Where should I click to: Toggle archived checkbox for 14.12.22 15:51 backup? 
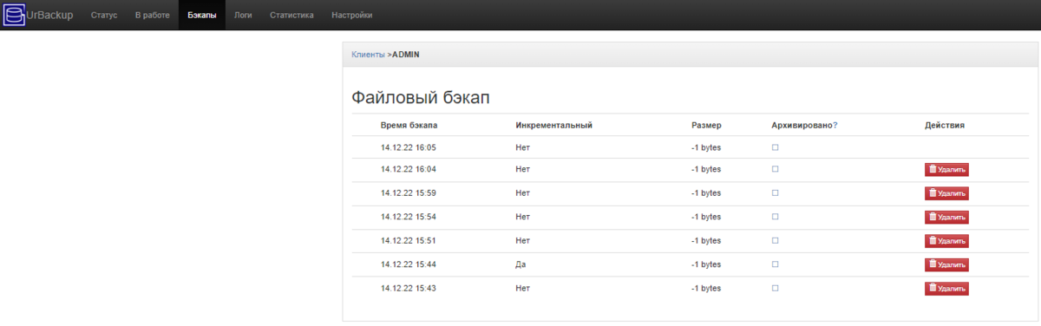776,240
